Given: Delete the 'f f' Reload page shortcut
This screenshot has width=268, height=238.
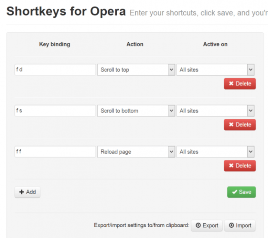Looking at the screenshot, I should pyautogui.click(x=239, y=166).
